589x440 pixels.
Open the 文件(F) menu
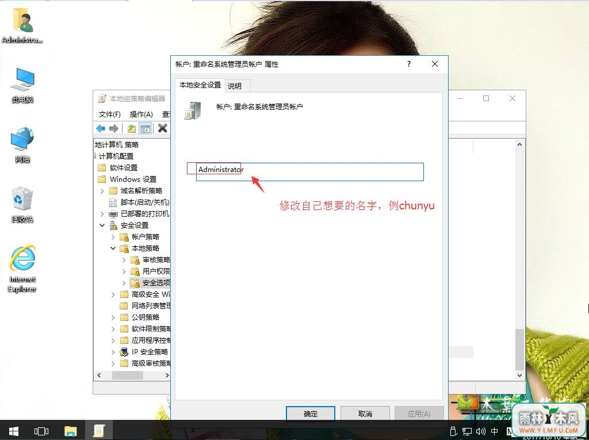(109, 114)
